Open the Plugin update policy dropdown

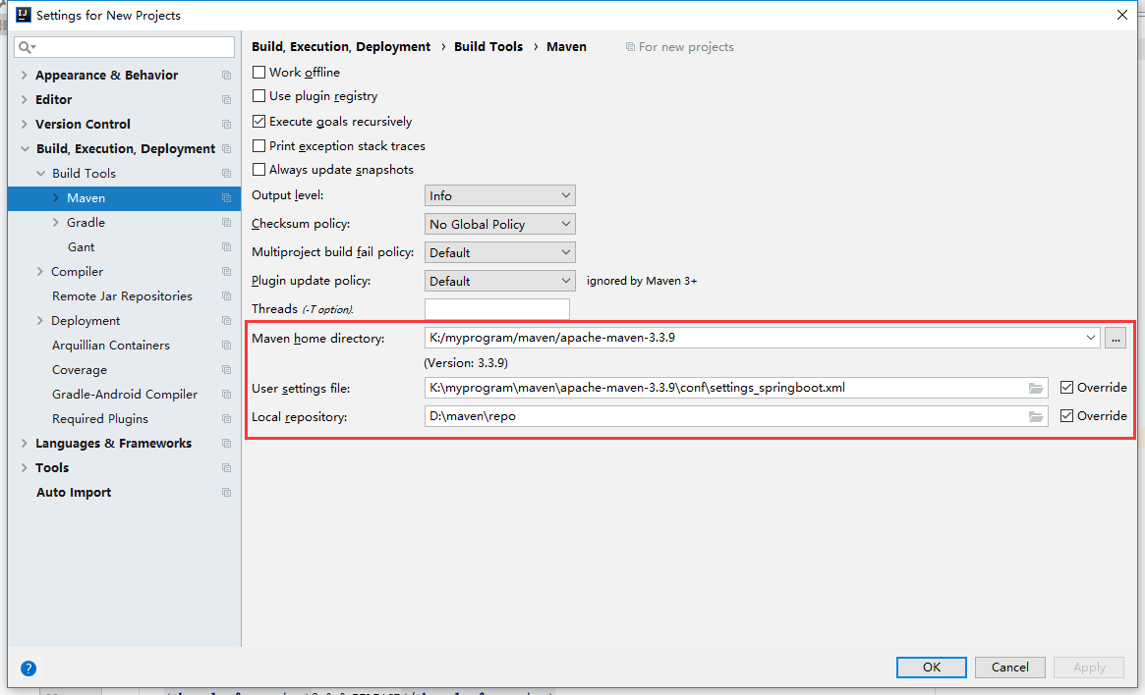[x=499, y=281]
